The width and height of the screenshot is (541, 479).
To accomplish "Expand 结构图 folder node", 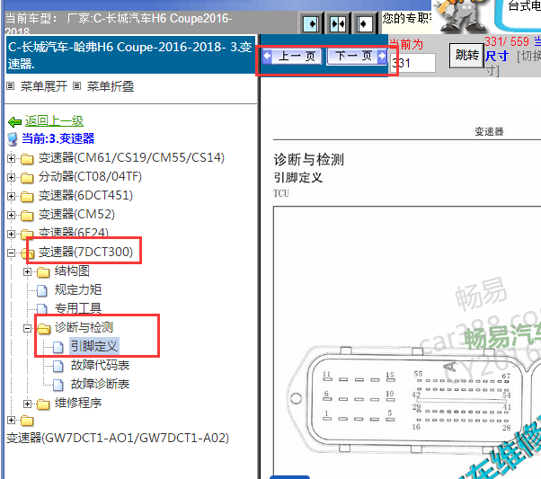I will [x=27, y=271].
